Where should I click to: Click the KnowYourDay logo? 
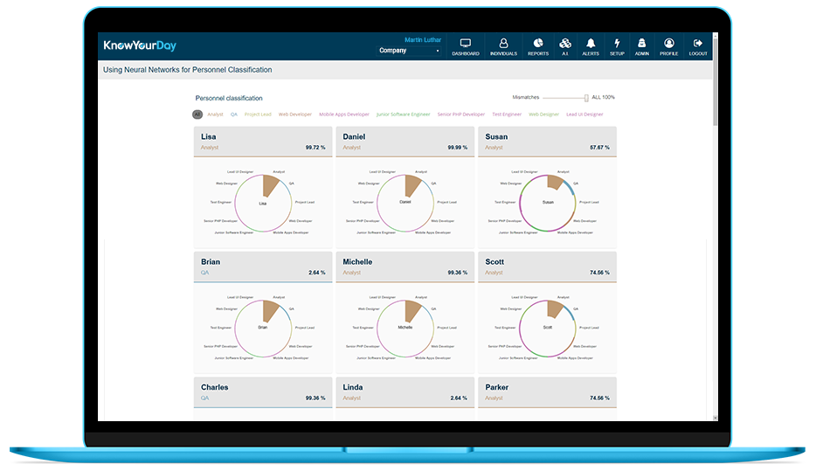pyautogui.click(x=140, y=45)
